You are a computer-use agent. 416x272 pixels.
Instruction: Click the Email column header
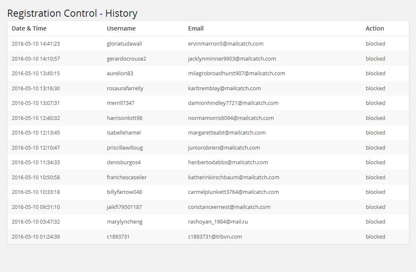[196, 28]
